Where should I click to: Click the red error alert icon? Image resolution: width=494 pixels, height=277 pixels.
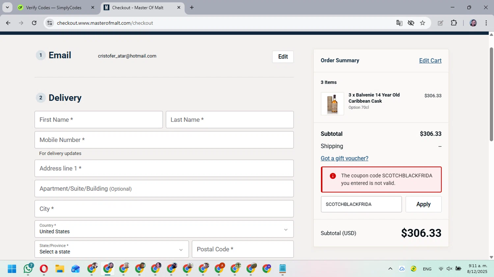(x=333, y=176)
